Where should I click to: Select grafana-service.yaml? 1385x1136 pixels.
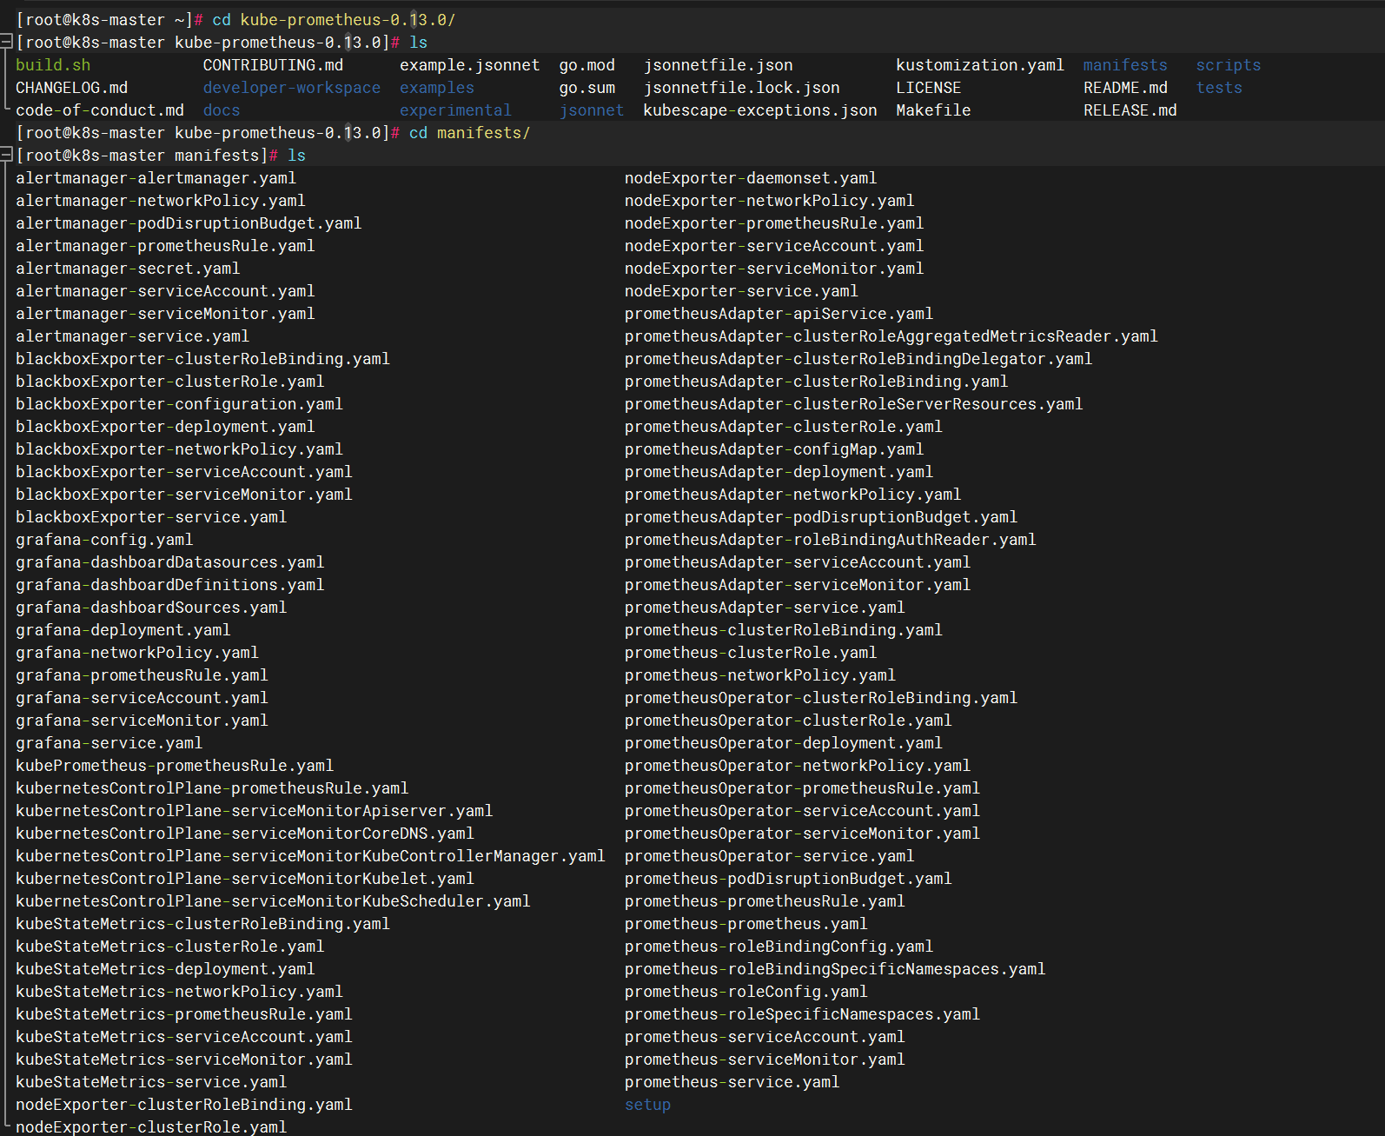pyautogui.click(x=109, y=743)
